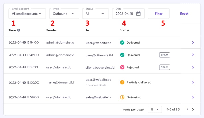Click the Delivering in-progress status icon
The height and width of the screenshot is (118, 204).
click(122, 97)
